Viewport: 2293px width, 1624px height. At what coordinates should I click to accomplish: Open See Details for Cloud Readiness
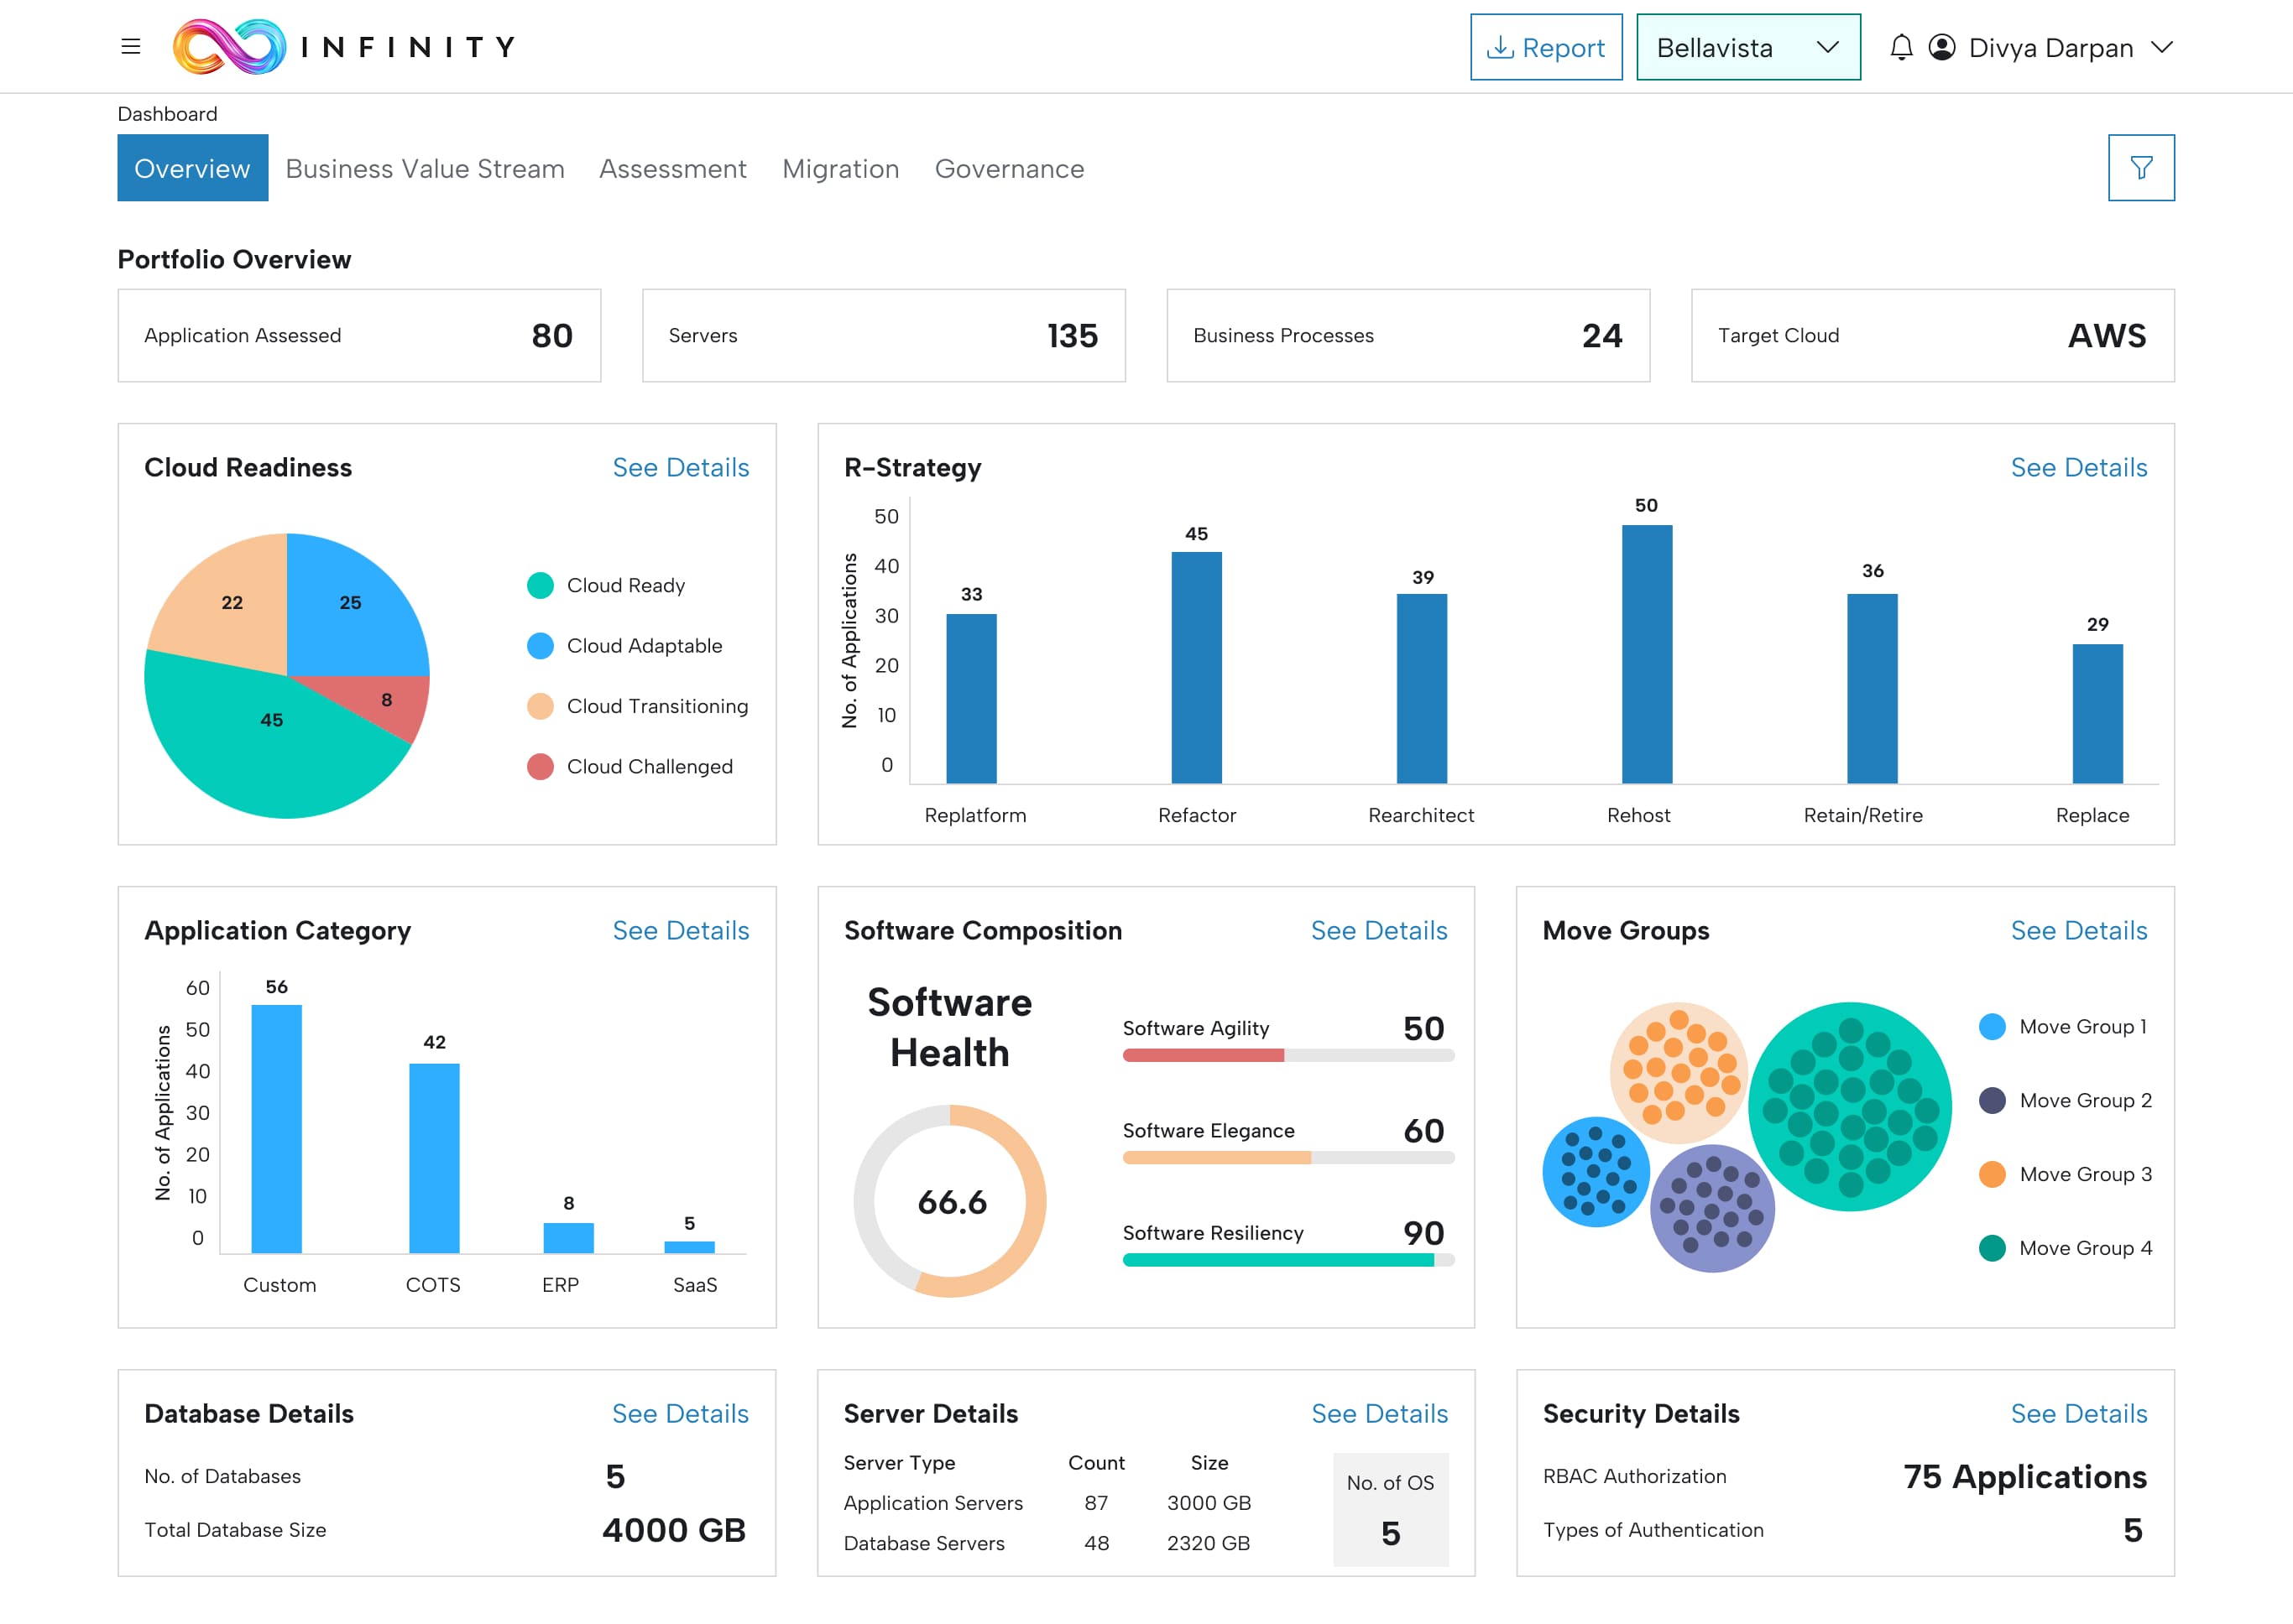(x=681, y=467)
